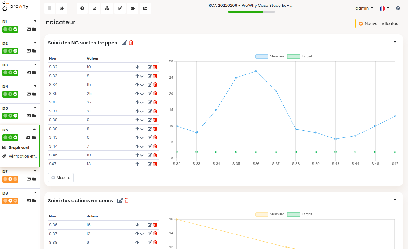Open the D5 step label
Image resolution: width=408 pixels, height=249 pixels.
[x=5, y=108]
